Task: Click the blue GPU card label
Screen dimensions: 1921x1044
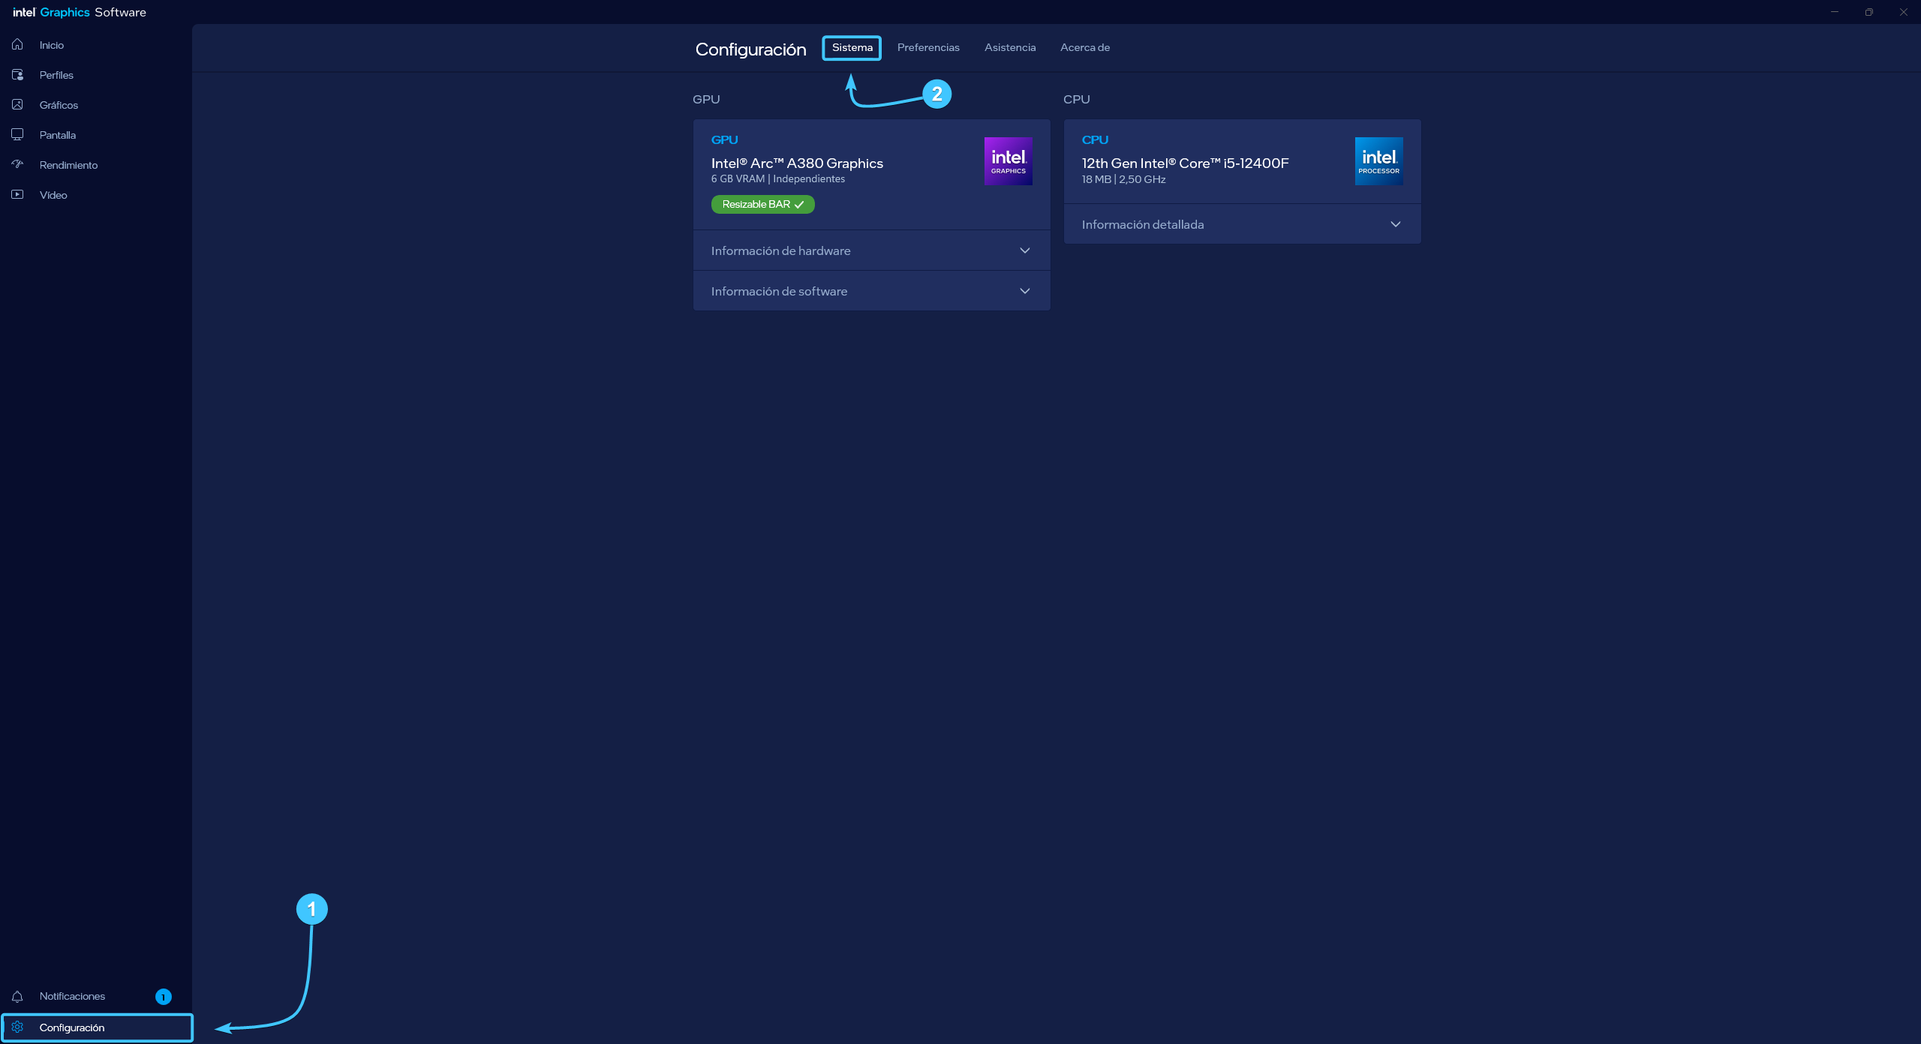Action: (x=724, y=139)
